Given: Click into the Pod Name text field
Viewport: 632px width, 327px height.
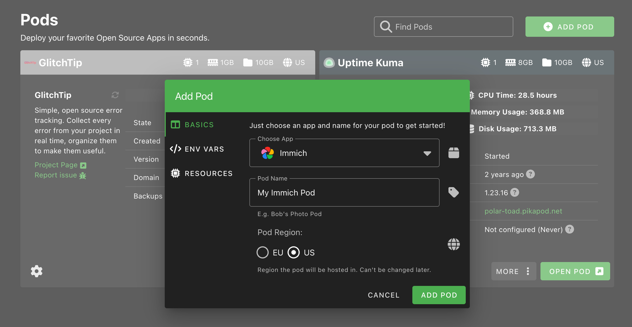Looking at the screenshot, I should 344,193.
